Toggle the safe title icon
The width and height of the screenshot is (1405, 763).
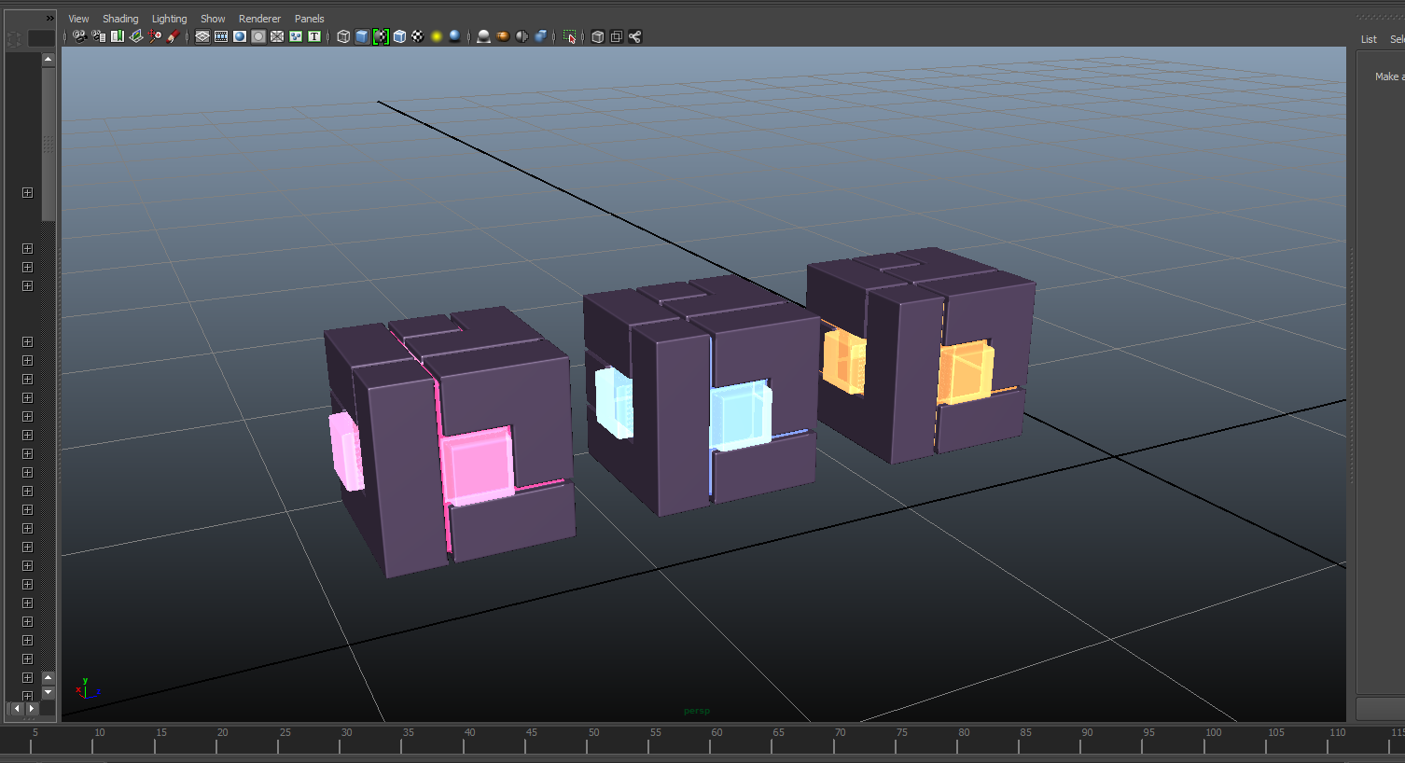(x=314, y=36)
